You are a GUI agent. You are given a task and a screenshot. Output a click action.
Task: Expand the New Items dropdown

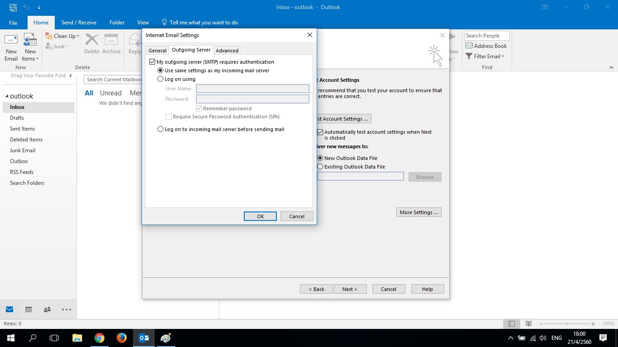(30, 59)
